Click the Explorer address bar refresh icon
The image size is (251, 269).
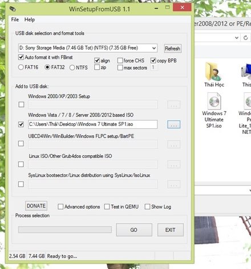pos(245,38)
